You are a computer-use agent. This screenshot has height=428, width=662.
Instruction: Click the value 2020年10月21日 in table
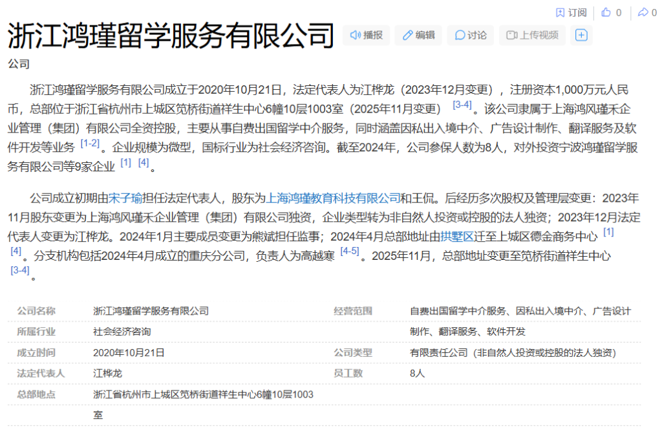[x=129, y=352]
